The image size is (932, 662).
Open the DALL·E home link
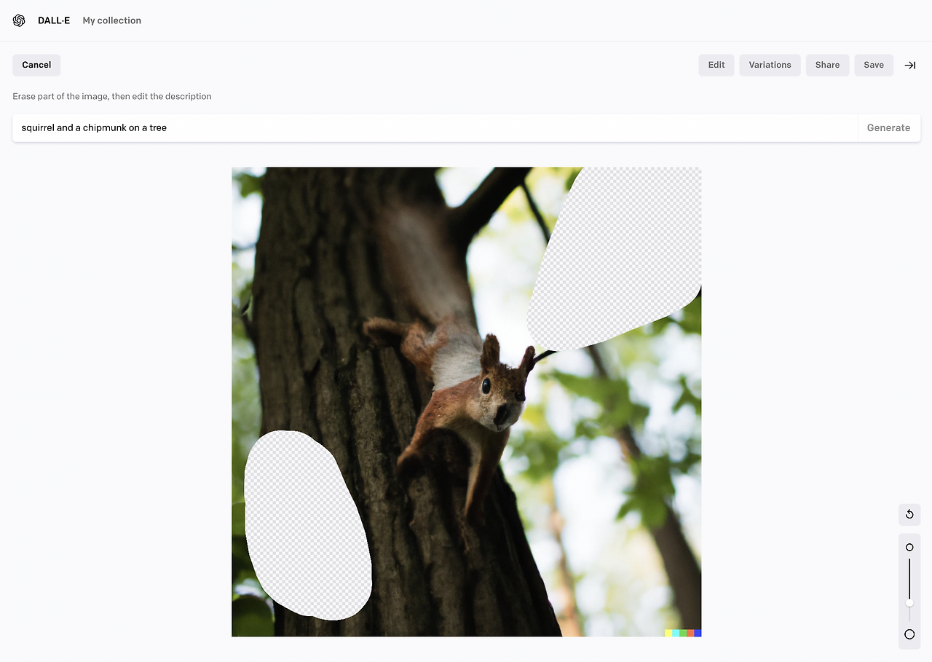click(x=54, y=20)
